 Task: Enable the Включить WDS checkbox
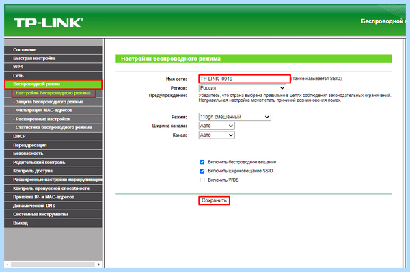tap(202, 180)
